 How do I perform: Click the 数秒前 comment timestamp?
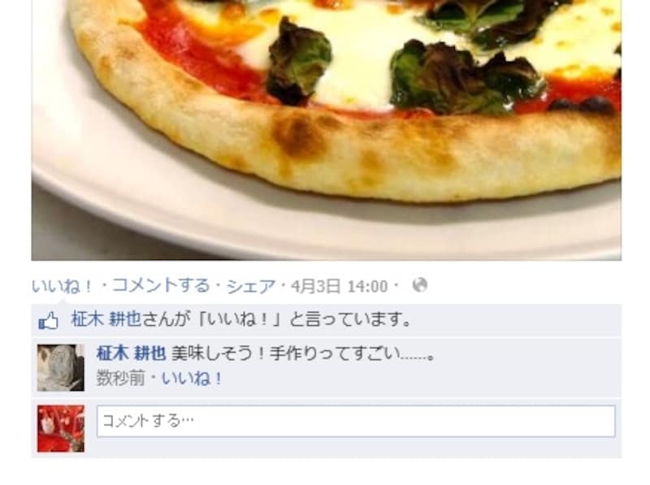pyautogui.click(x=120, y=379)
